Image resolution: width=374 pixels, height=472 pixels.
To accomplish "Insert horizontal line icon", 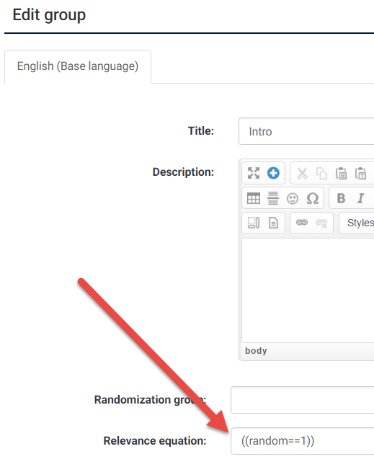I will pyautogui.click(x=273, y=198).
